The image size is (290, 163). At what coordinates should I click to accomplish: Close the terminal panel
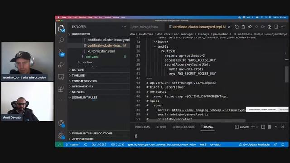pos(283,127)
